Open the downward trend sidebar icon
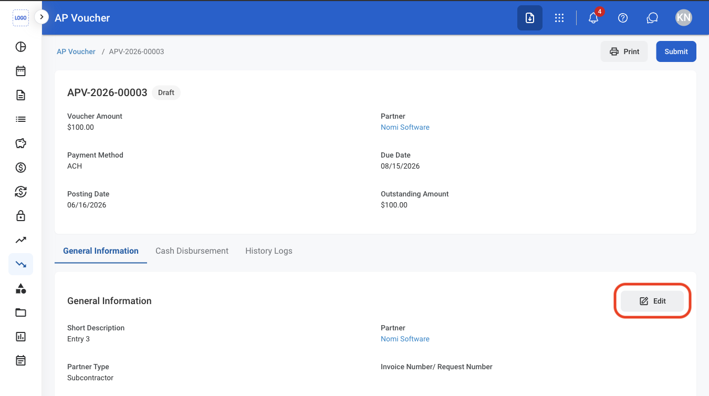The width and height of the screenshot is (709, 396). pyautogui.click(x=20, y=264)
